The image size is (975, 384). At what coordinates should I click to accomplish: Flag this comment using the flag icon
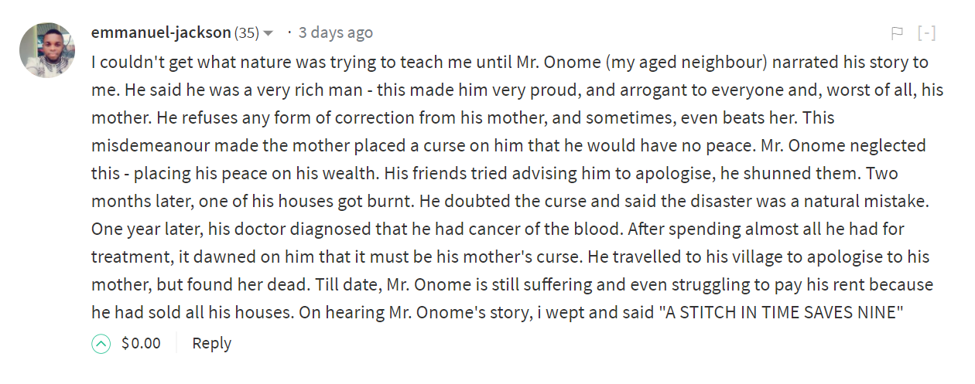click(897, 32)
